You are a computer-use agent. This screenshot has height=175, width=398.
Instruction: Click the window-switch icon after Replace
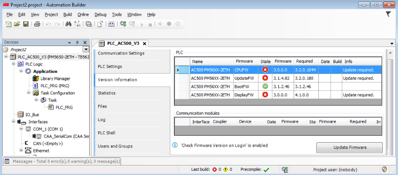(89, 24)
